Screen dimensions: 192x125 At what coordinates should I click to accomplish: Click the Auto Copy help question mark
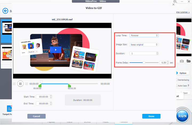click(188, 85)
